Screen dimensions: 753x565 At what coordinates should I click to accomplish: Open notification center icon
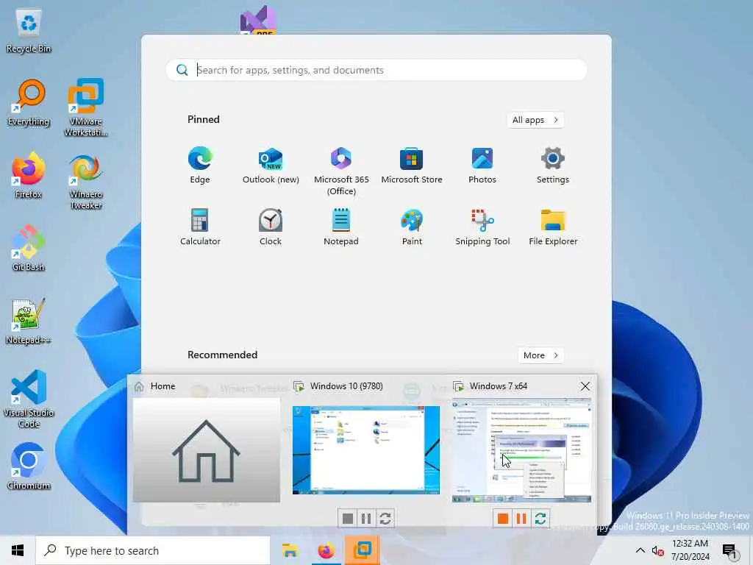[x=730, y=551]
